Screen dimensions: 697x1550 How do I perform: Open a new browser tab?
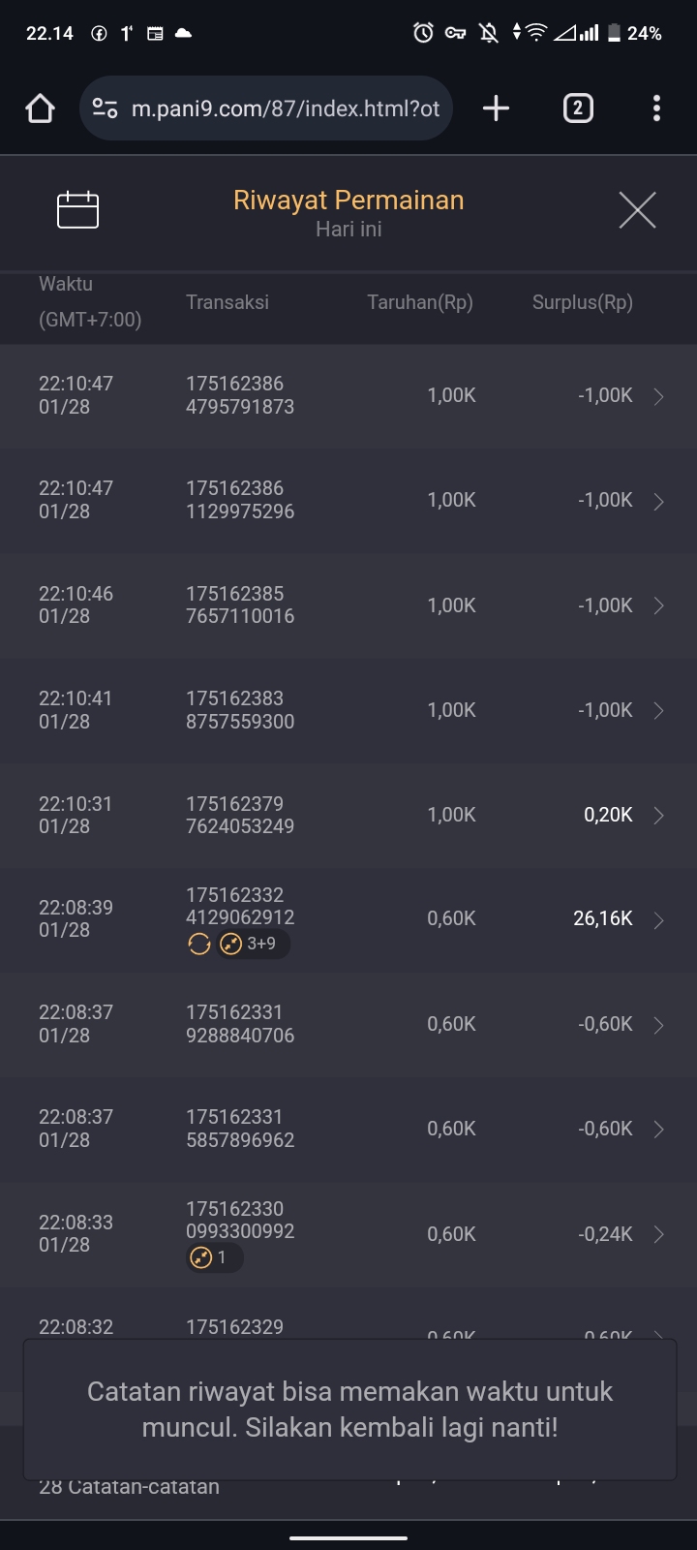496,108
